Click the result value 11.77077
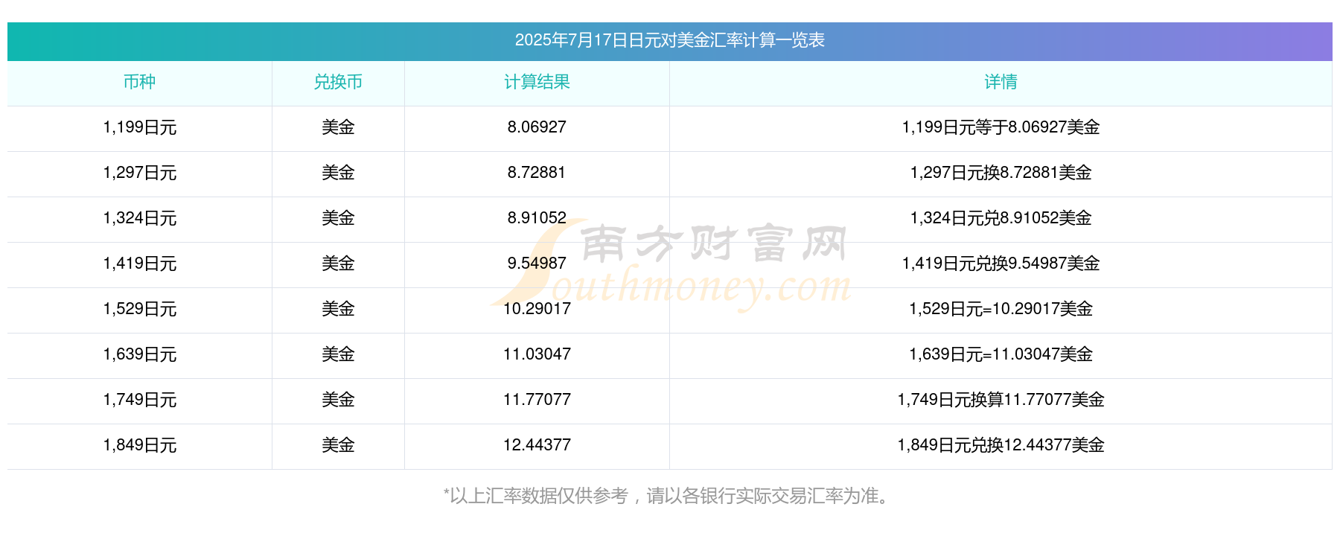Screen dimensions: 1340x536 coord(537,400)
